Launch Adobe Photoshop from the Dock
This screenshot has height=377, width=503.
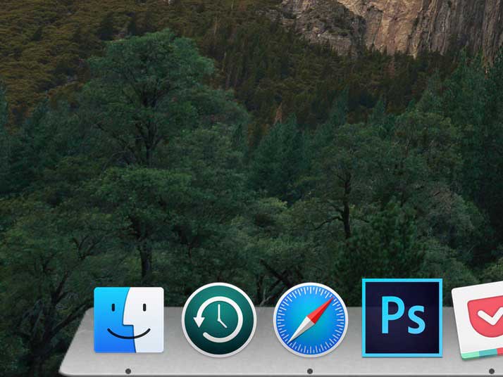[402, 317]
